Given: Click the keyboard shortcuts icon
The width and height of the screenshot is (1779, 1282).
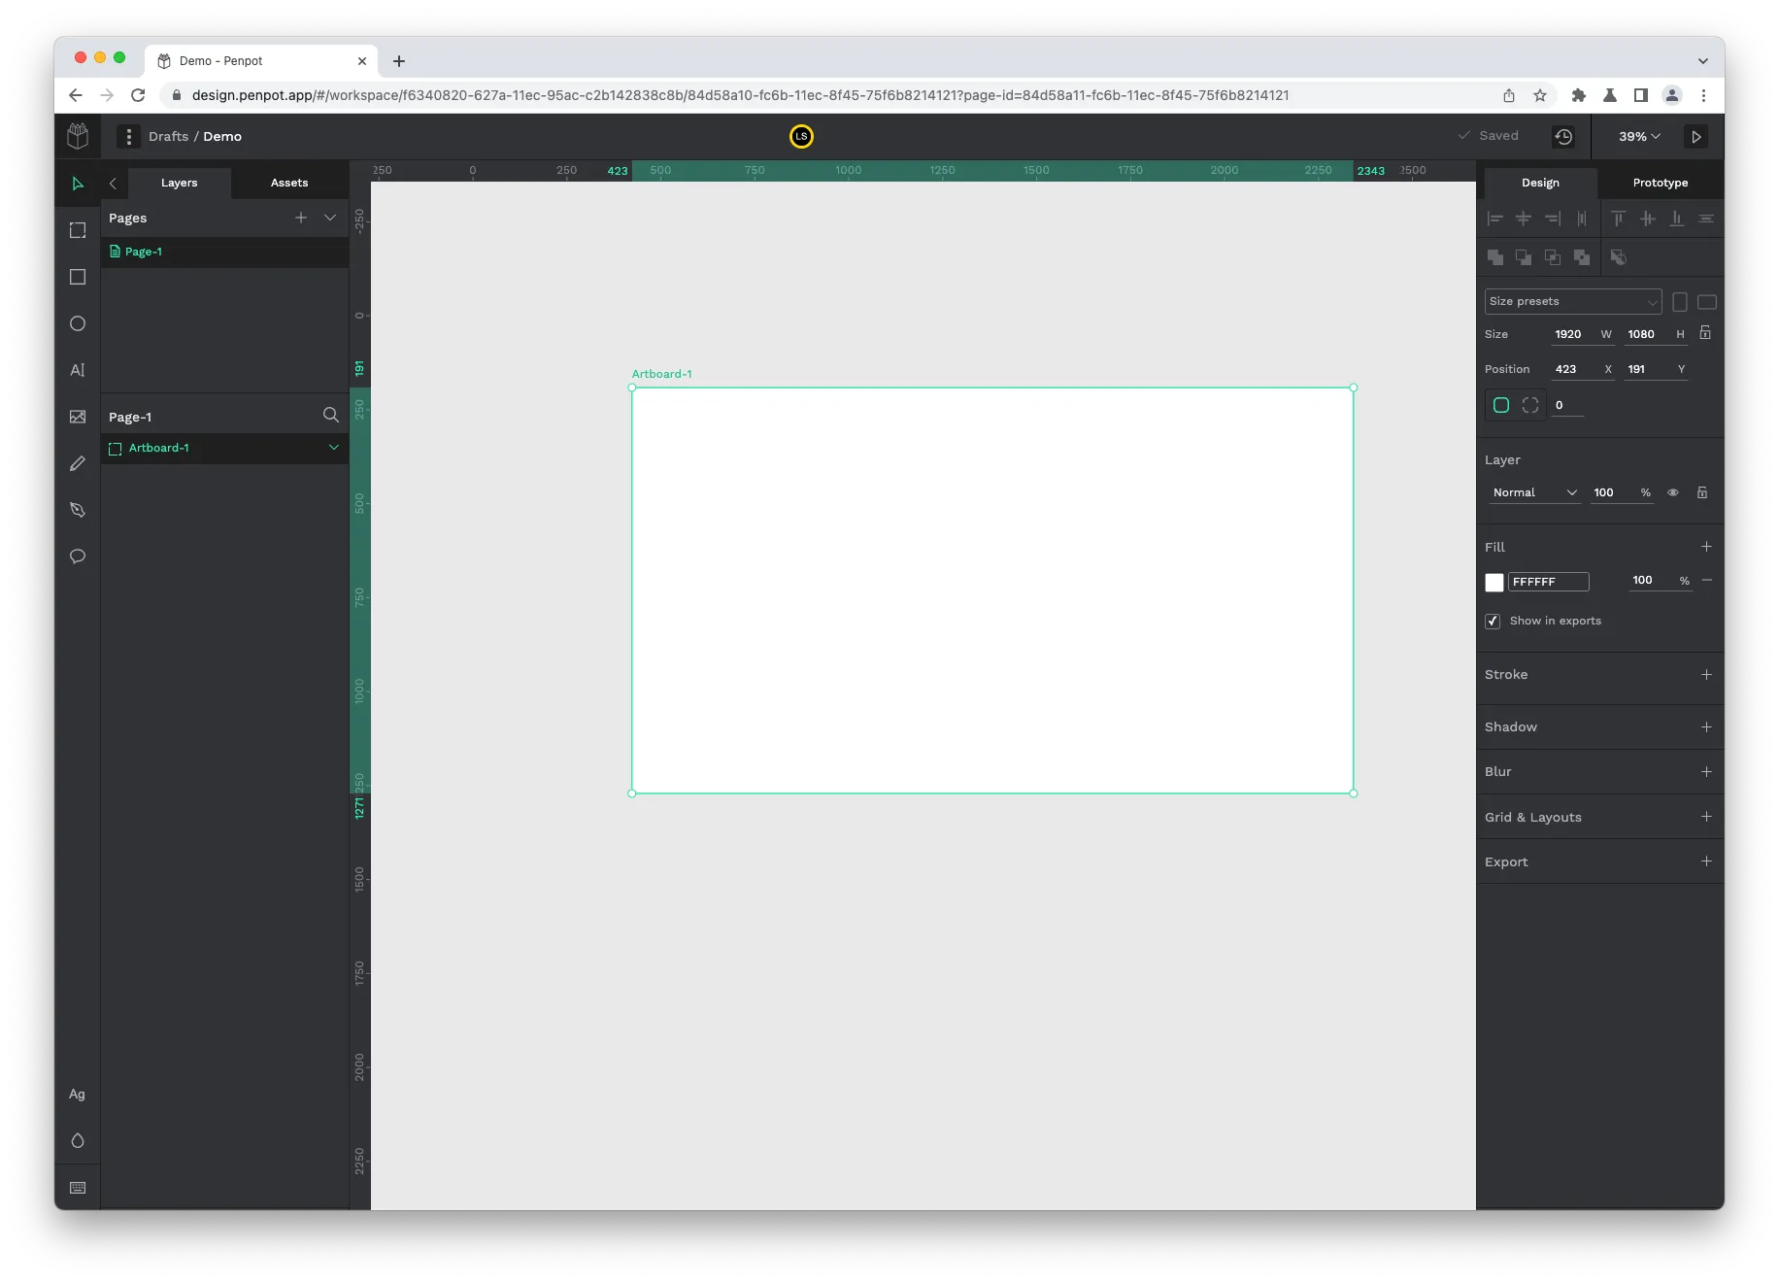Looking at the screenshot, I should pyautogui.click(x=77, y=1187).
